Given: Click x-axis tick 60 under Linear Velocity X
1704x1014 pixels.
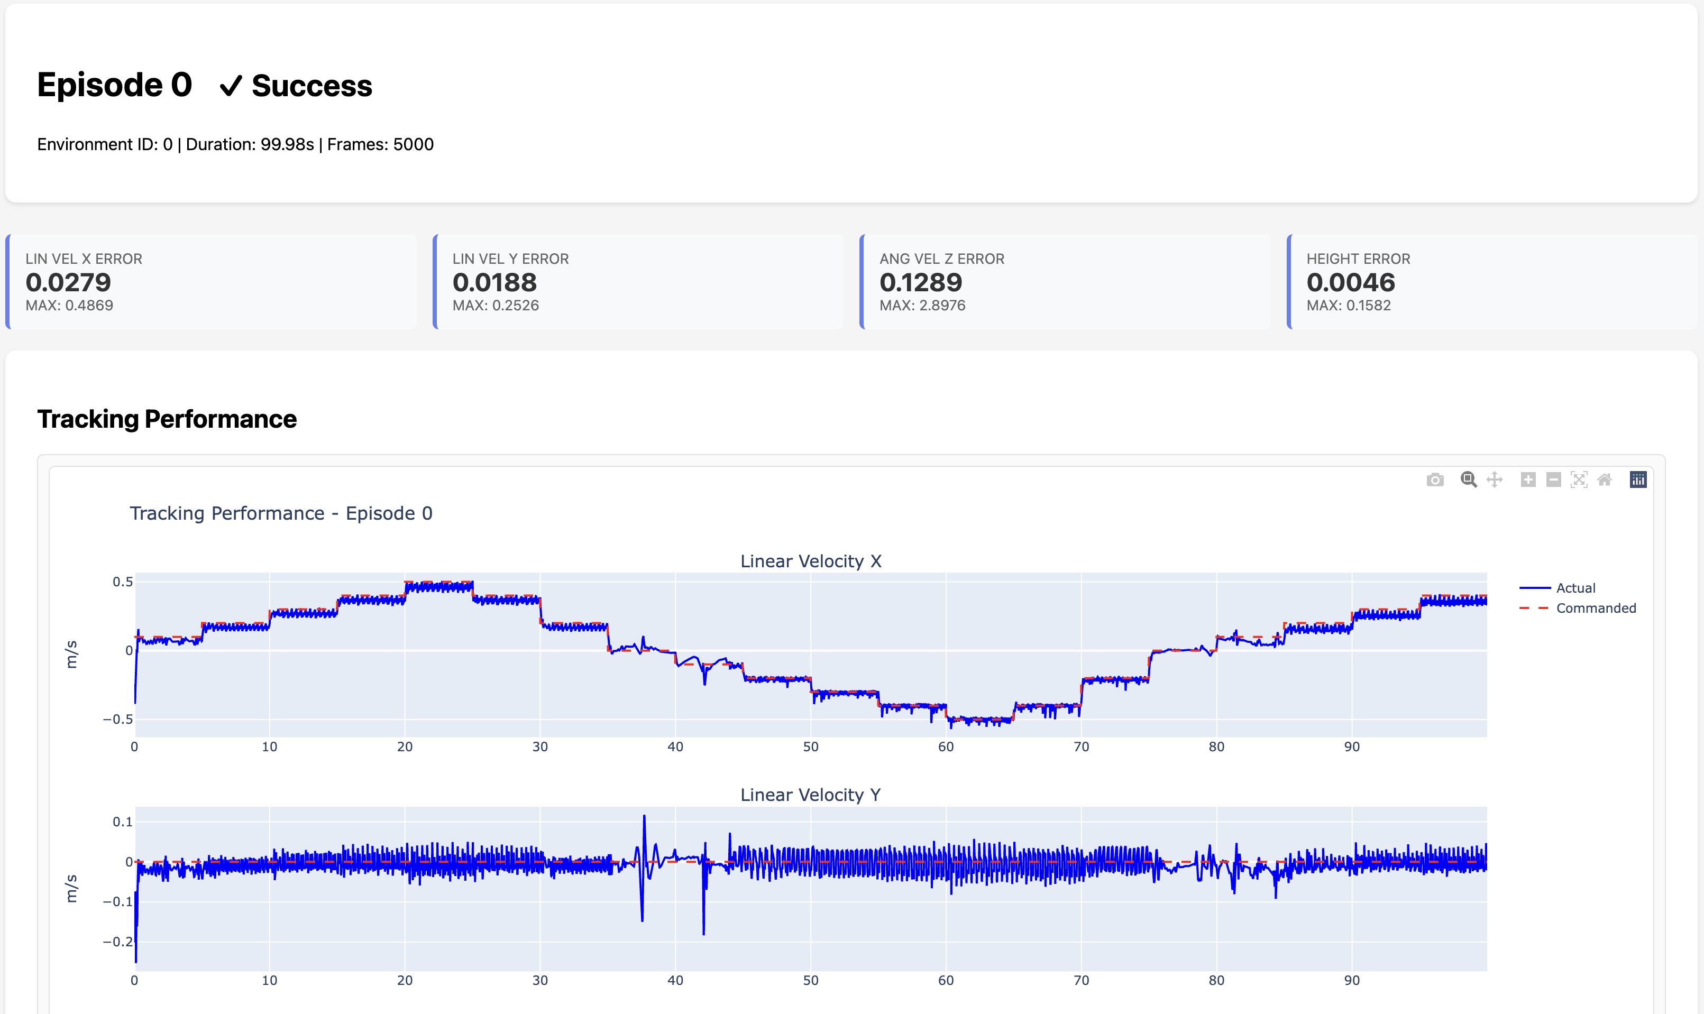Looking at the screenshot, I should [946, 747].
